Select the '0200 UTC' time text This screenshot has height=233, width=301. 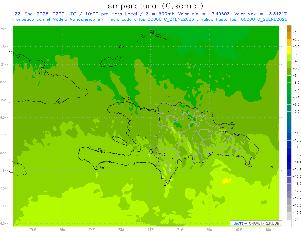[x=65, y=14]
